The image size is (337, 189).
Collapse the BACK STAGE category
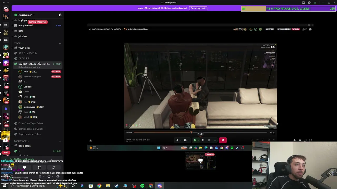click(x=21, y=141)
